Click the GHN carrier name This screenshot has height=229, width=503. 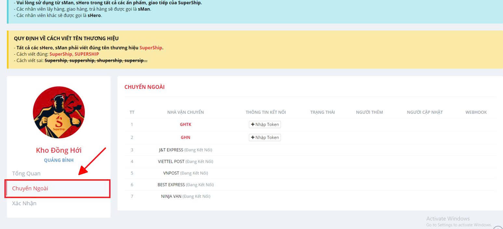pos(186,137)
